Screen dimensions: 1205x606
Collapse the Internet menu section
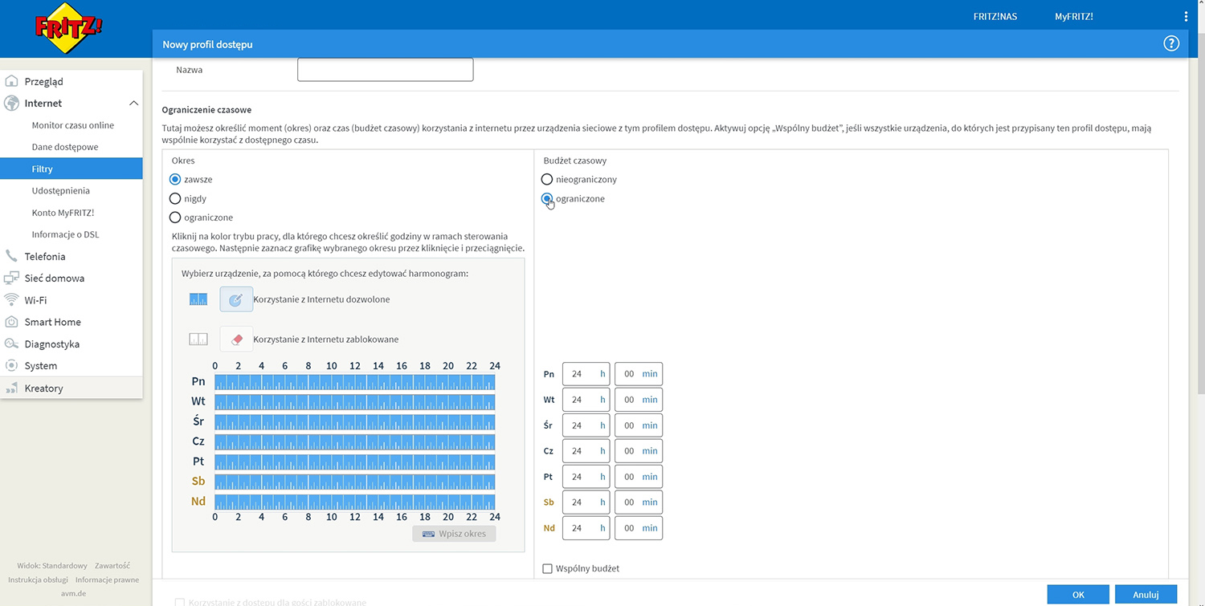[x=133, y=104]
